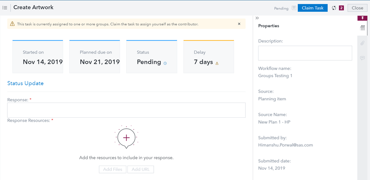Click into the Response text field
This screenshot has width=370, height=180.
click(126, 110)
